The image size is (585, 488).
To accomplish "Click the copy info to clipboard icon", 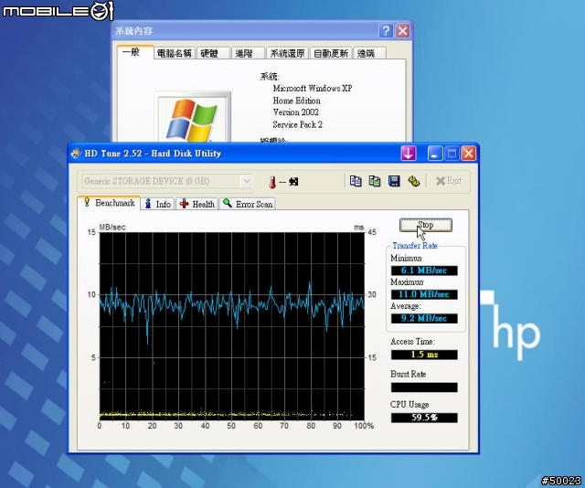I will (356, 181).
